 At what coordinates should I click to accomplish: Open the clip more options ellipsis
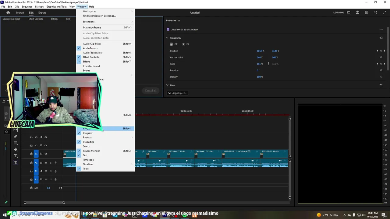pyautogui.click(x=381, y=30)
